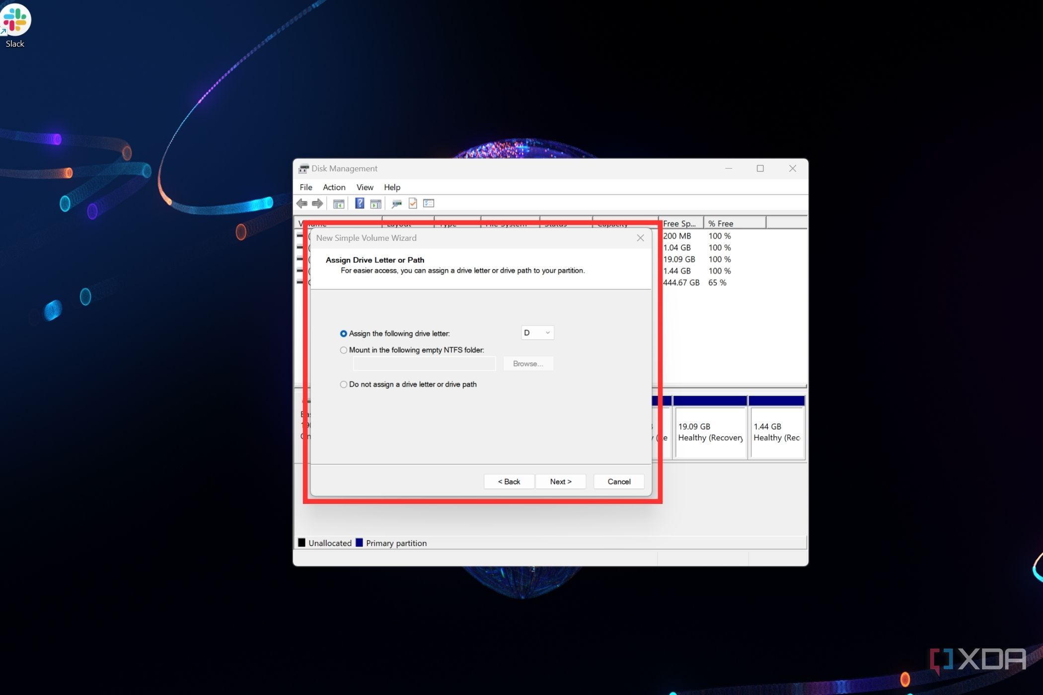This screenshot has height=695, width=1043.
Task: Cancel the New Simple Volume Wizard
Action: tap(618, 482)
